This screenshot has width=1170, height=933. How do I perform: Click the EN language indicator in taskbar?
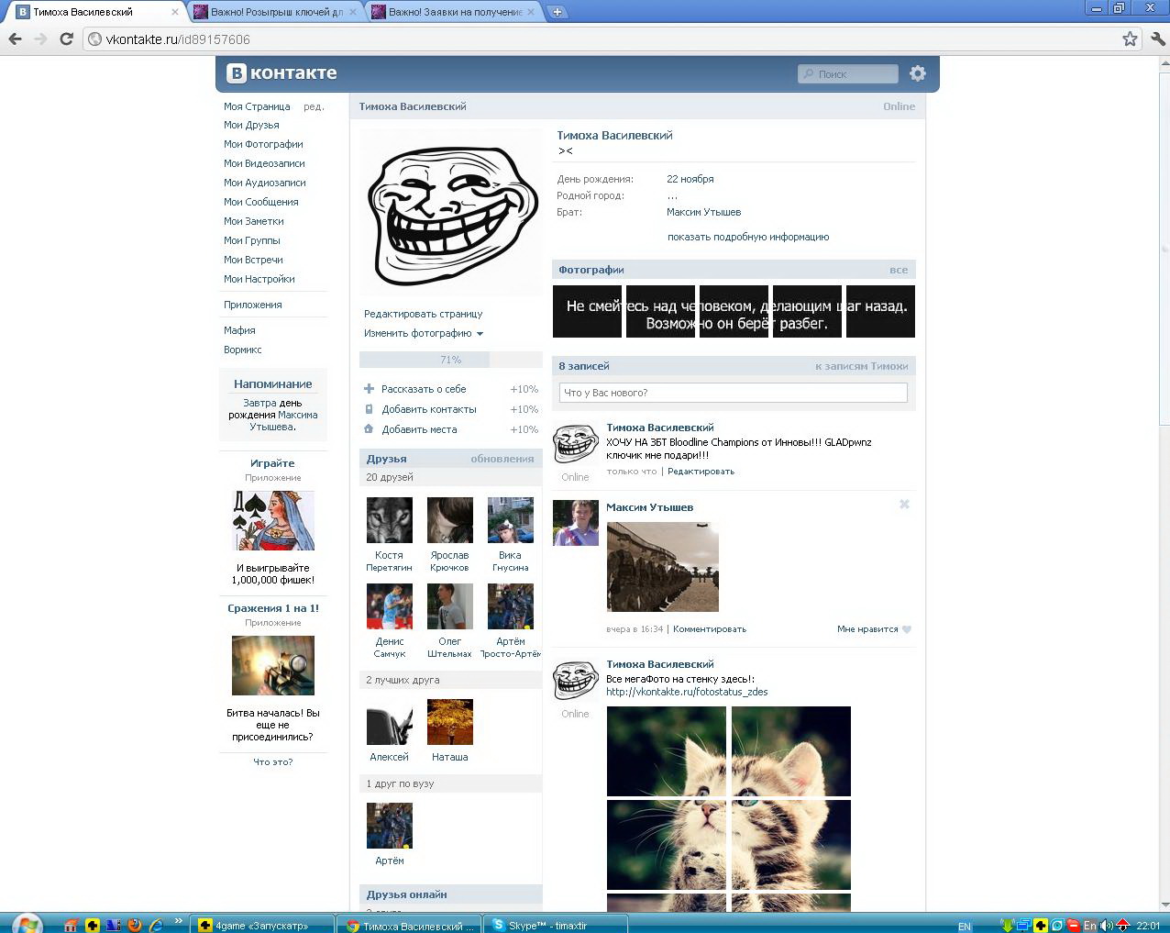pos(964,927)
